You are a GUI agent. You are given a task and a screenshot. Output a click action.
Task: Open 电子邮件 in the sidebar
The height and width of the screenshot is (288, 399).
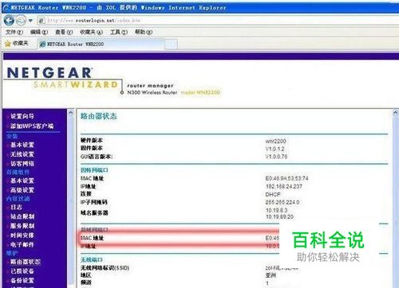(22, 244)
